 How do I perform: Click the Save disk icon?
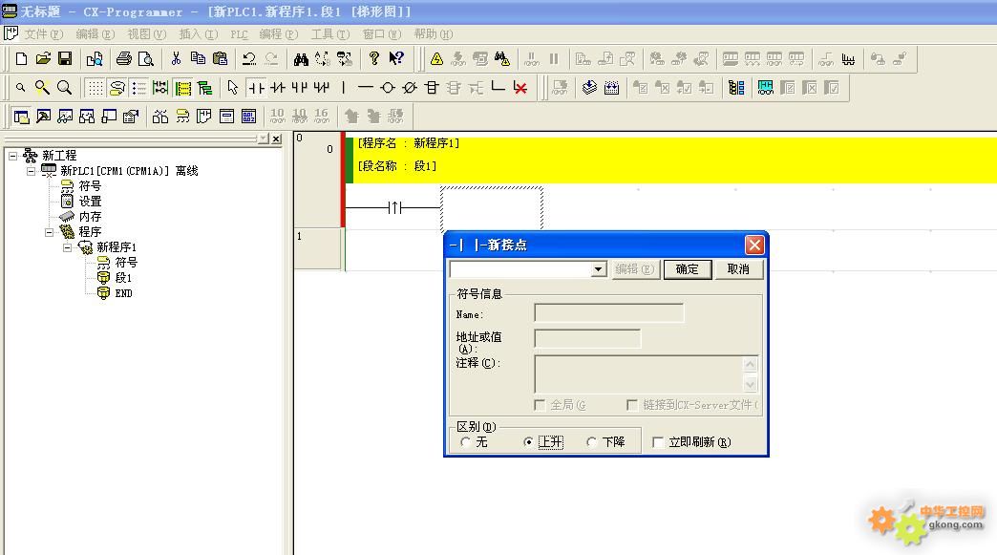tap(64, 59)
